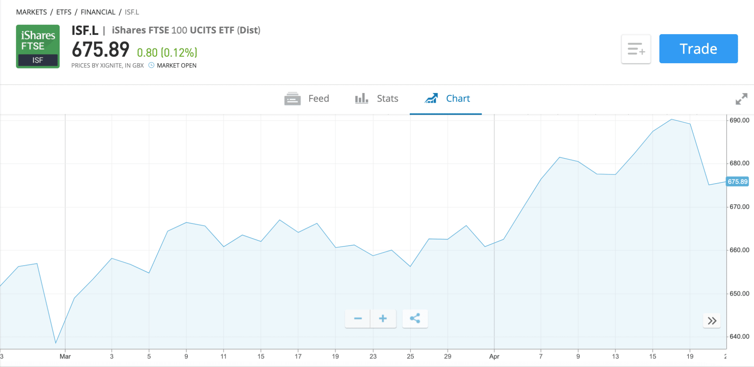Click the blue Trade button
The width and height of the screenshot is (754, 367).
coord(698,49)
